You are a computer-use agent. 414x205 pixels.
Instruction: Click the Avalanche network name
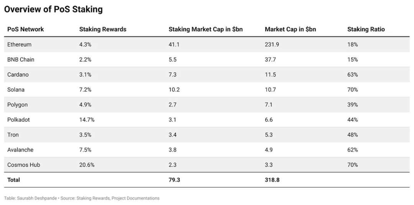[x=20, y=150]
